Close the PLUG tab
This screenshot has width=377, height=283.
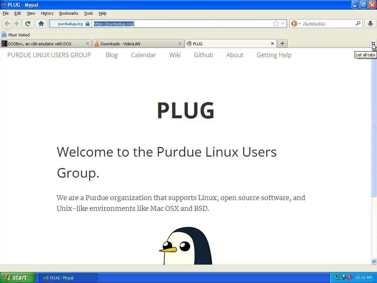[x=272, y=43]
